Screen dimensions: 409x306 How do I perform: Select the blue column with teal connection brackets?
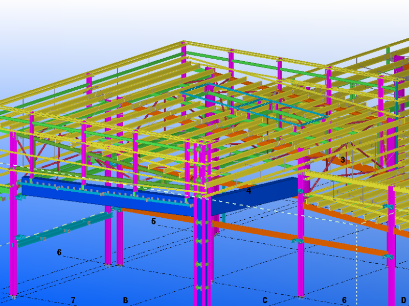(x=200, y=251)
